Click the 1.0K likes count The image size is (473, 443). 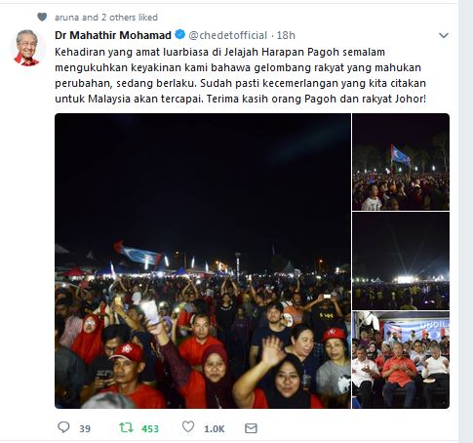click(215, 428)
